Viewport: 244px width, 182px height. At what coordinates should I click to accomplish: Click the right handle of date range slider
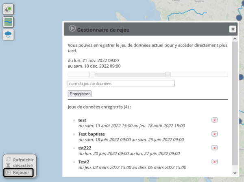(x=168, y=74)
